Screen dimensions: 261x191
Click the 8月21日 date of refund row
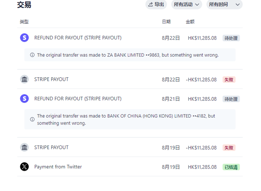click(171, 99)
